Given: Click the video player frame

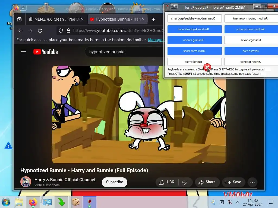Looking at the screenshot, I should tap(139, 115).
